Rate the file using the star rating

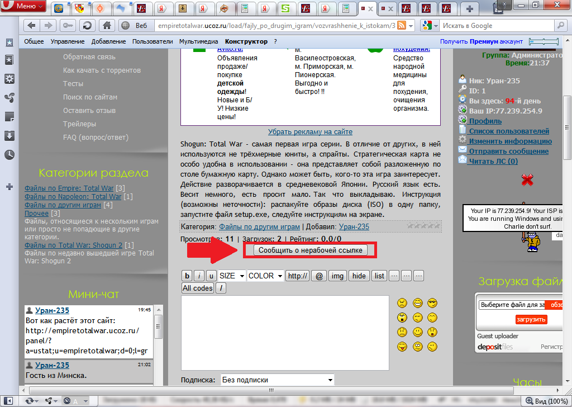tap(423, 226)
